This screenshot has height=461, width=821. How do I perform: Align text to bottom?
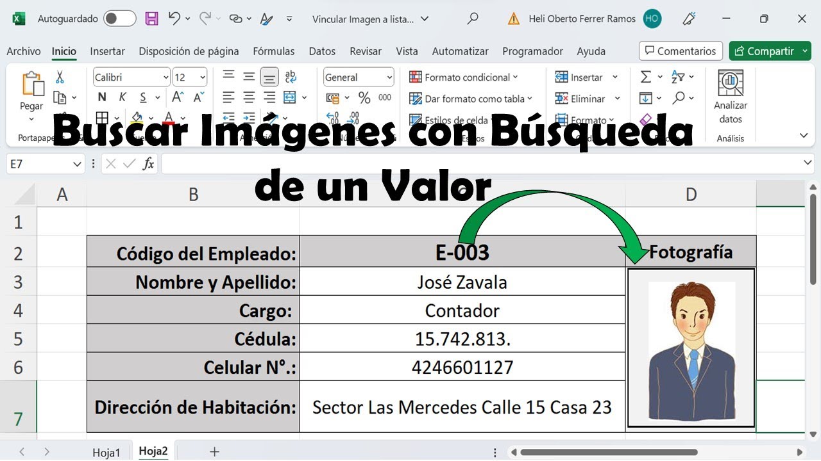(269, 77)
